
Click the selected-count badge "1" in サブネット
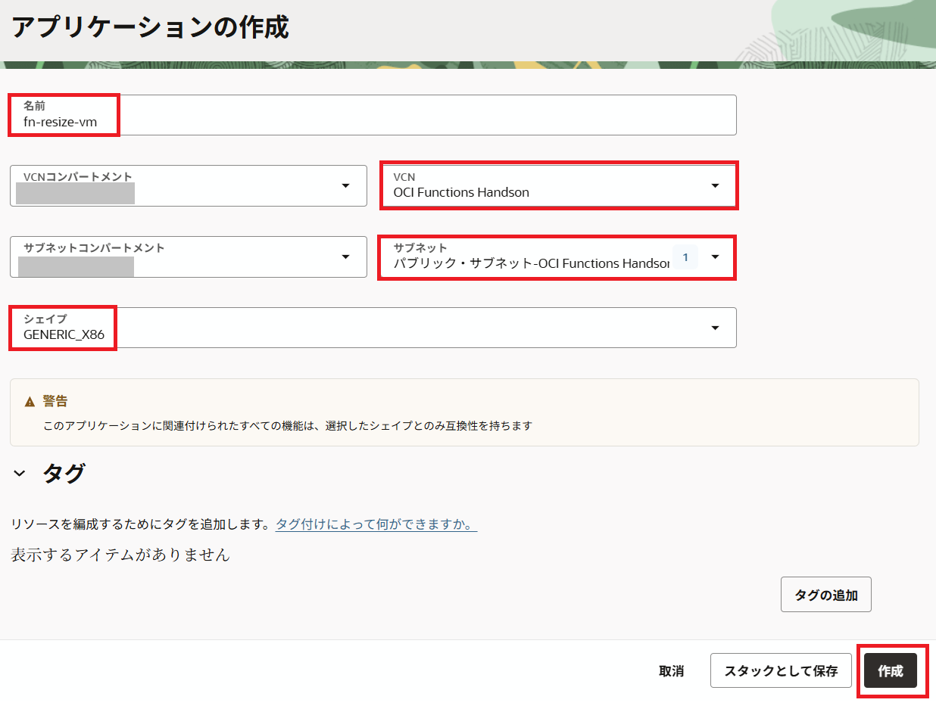pyautogui.click(x=685, y=257)
